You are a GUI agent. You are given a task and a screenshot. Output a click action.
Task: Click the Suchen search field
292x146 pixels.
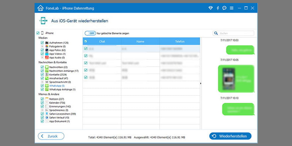pos(236,33)
